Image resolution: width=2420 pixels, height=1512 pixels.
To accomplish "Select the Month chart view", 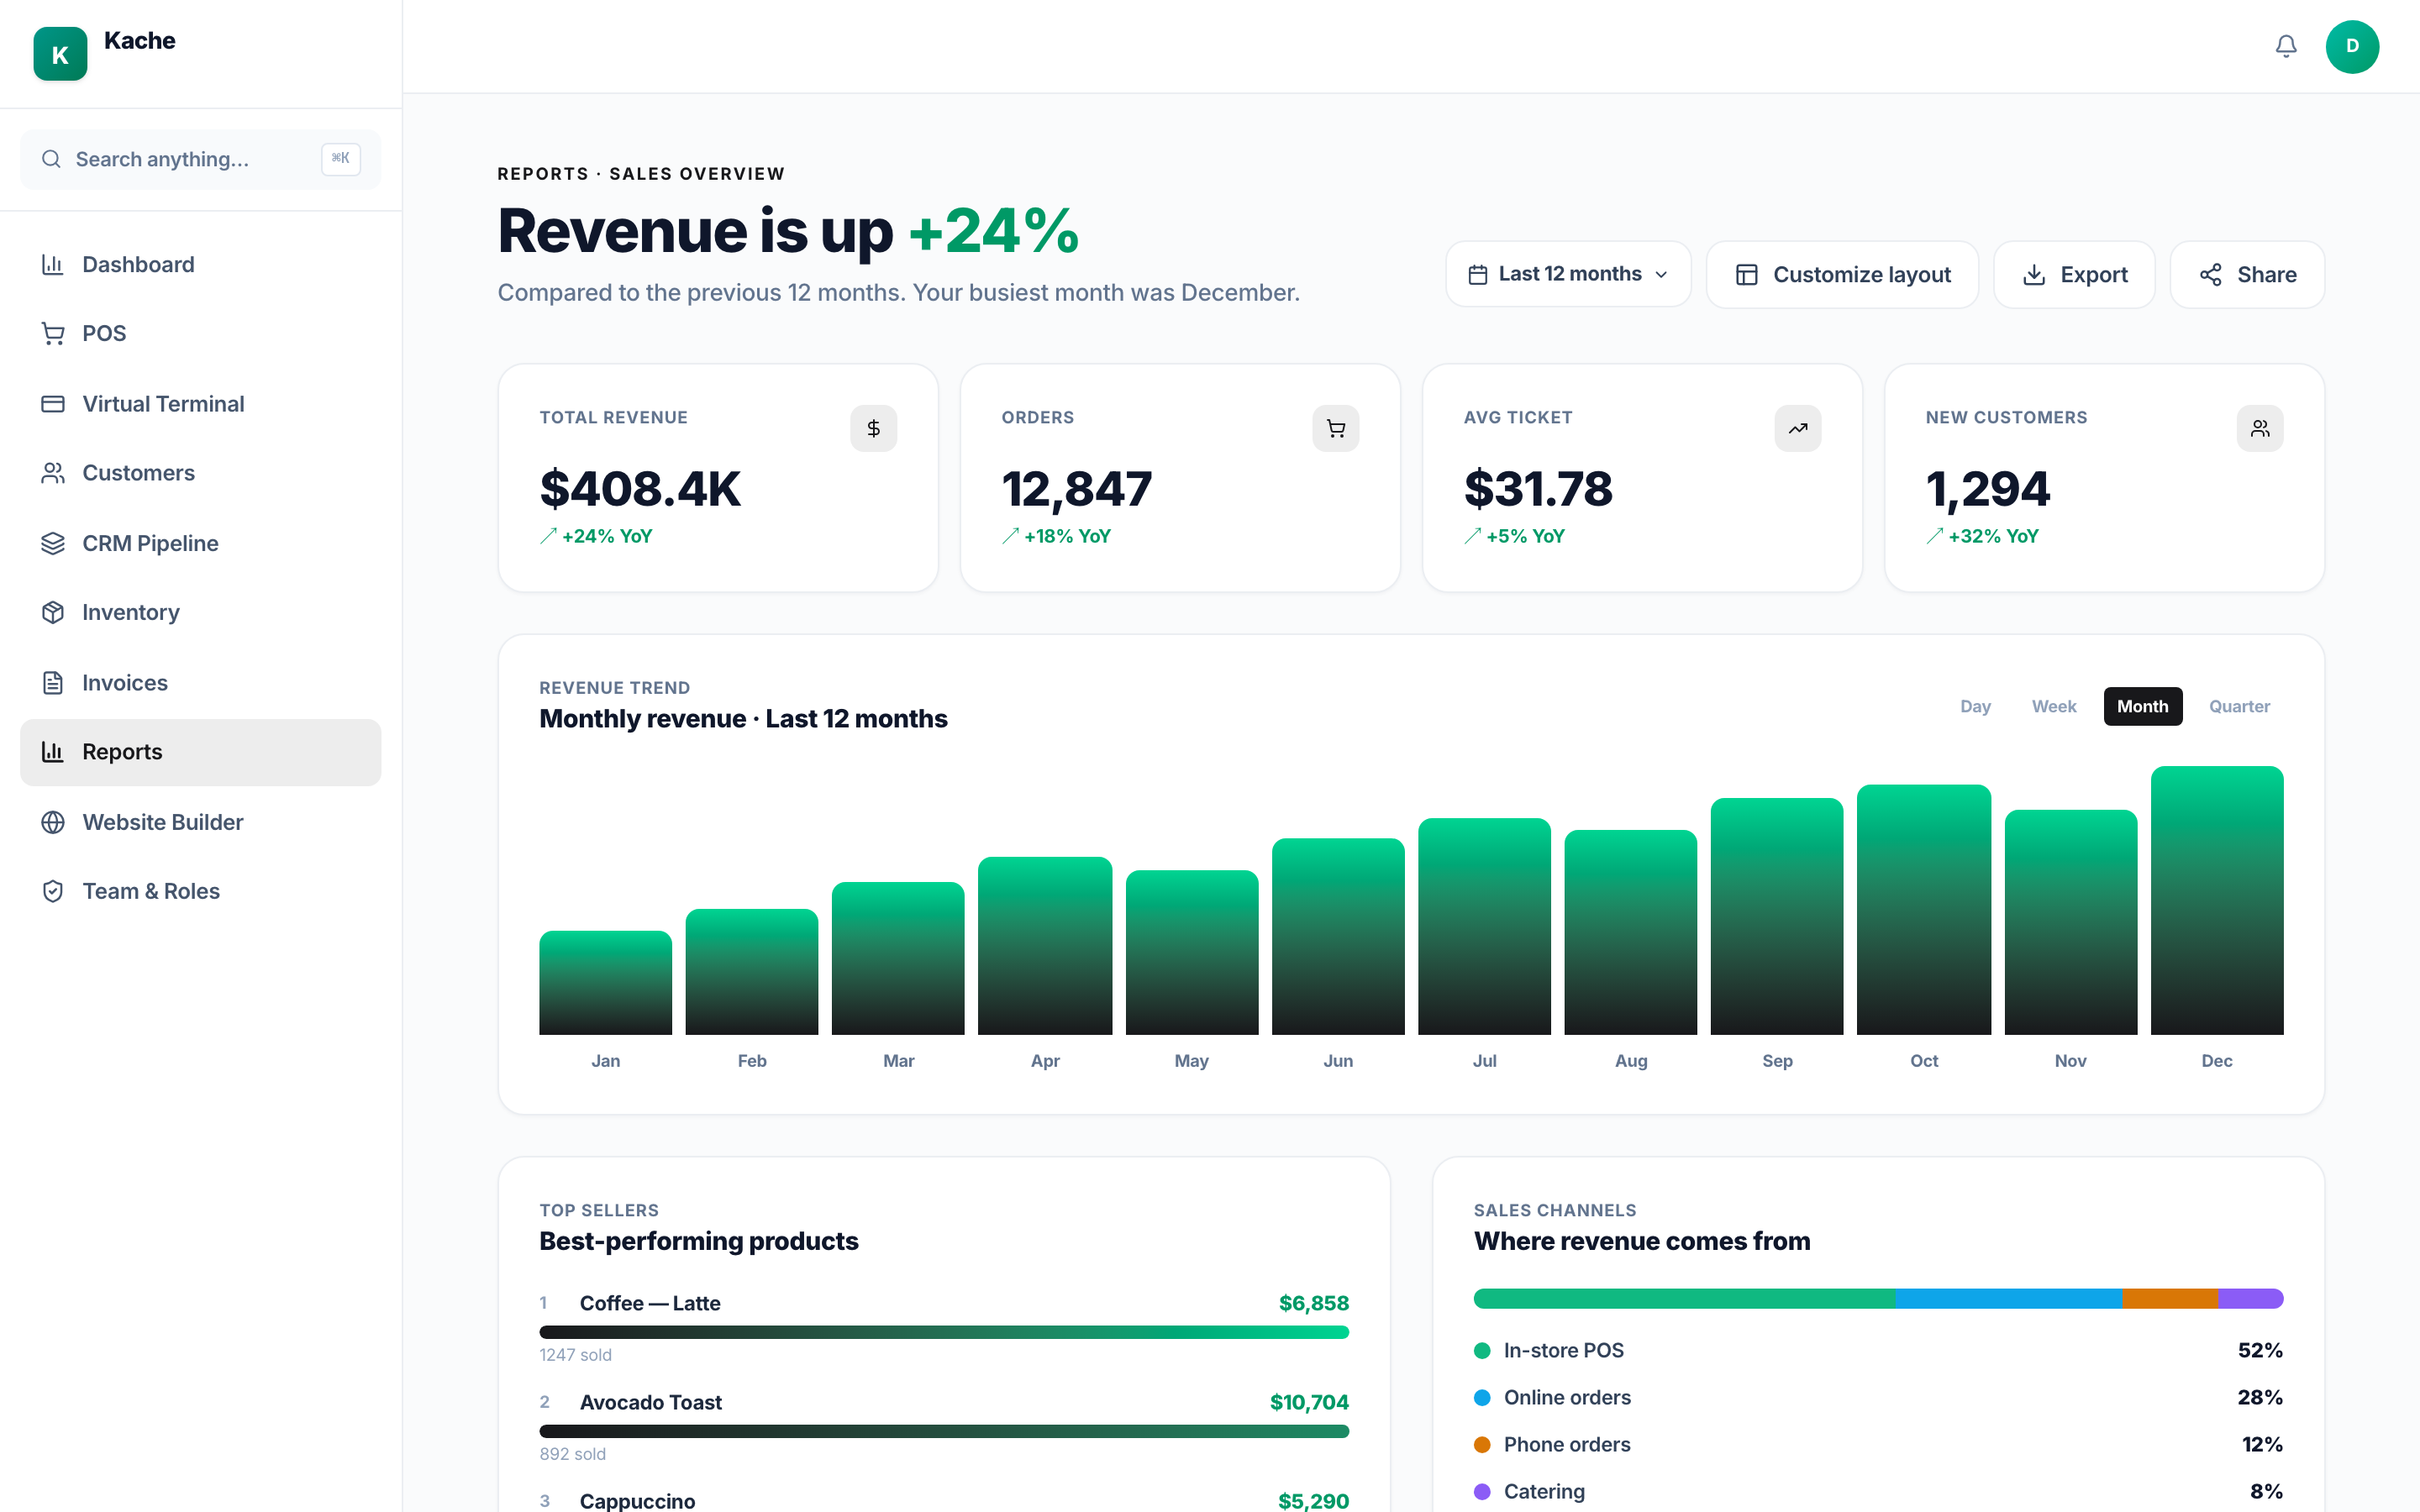I will (x=2143, y=706).
